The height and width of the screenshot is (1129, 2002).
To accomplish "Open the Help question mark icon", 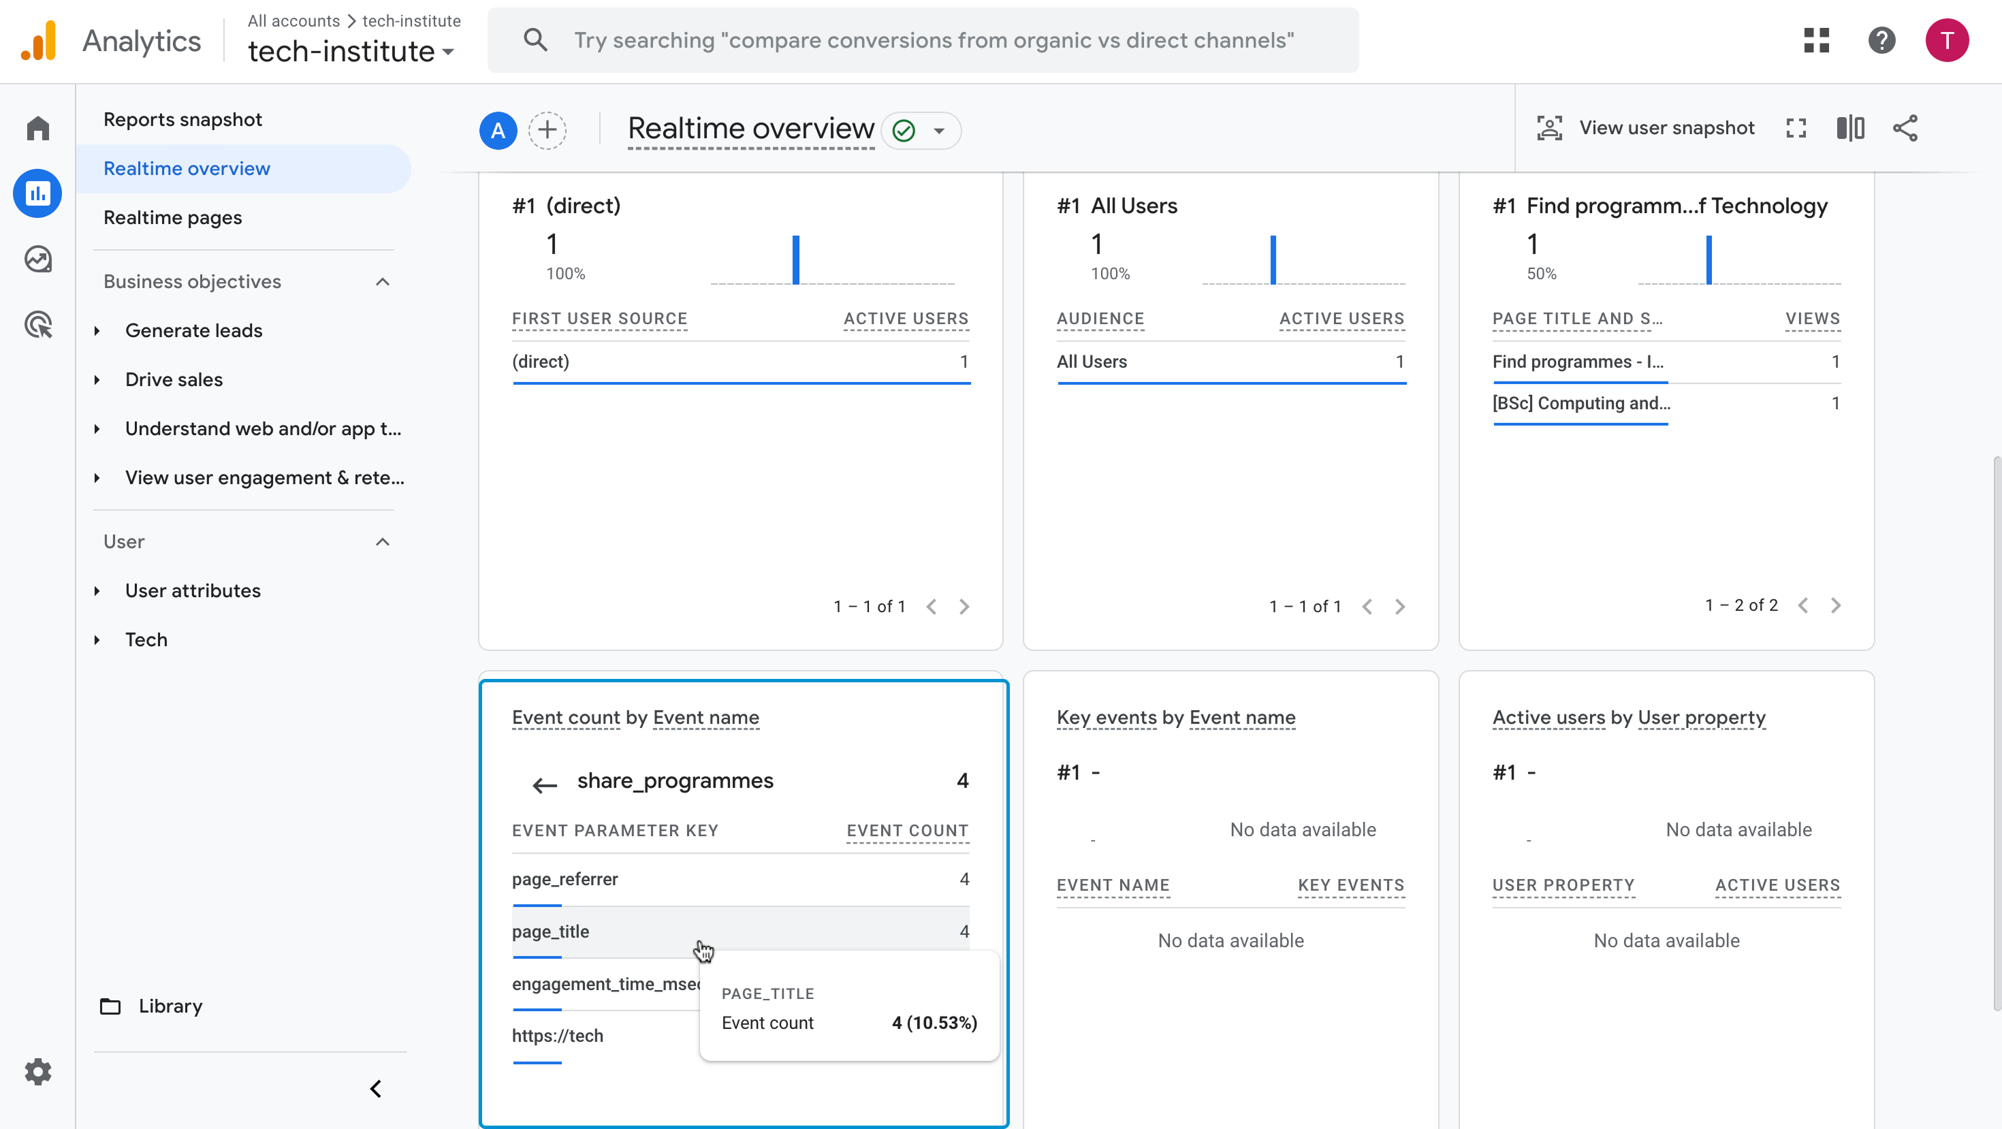I will [1881, 40].
